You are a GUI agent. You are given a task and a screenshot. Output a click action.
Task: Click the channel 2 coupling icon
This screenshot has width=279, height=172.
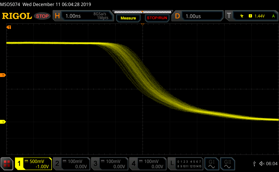click(x=65, y=161)
